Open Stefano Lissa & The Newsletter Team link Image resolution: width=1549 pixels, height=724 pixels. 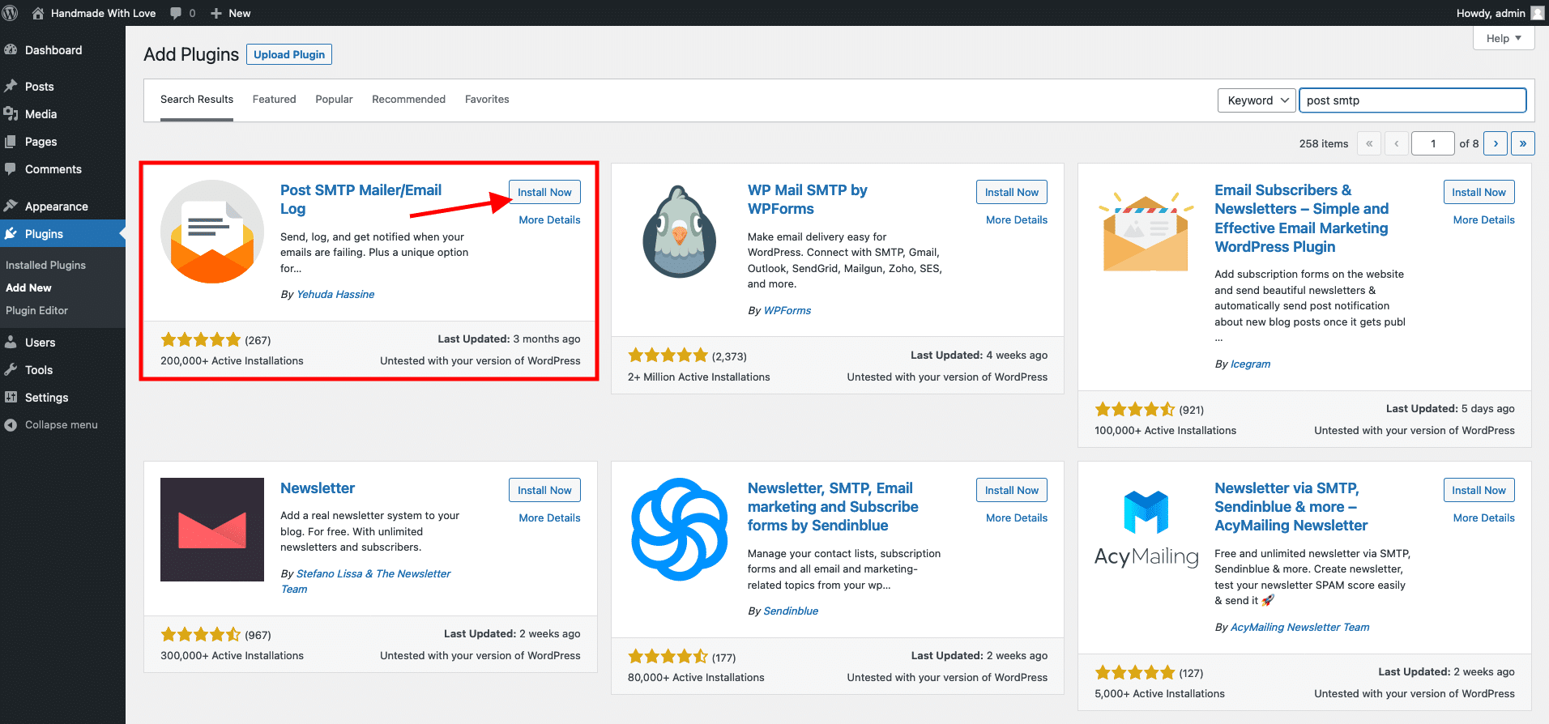pyautogui.click(x=365, y=581)
